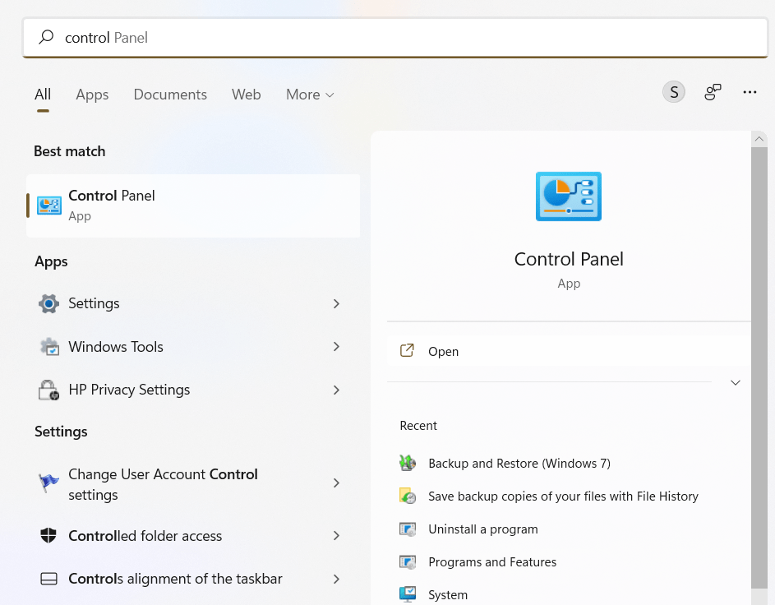This screenshot has width=775, height=605.
Task: Click the Uninstall a program icon
Action: (x=408, y=529)
